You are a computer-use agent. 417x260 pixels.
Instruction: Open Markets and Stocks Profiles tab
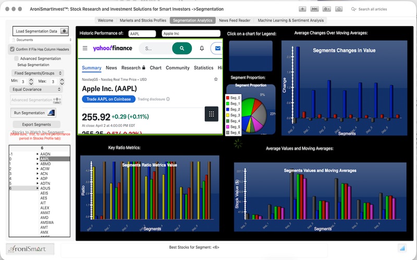coord(143,20)
